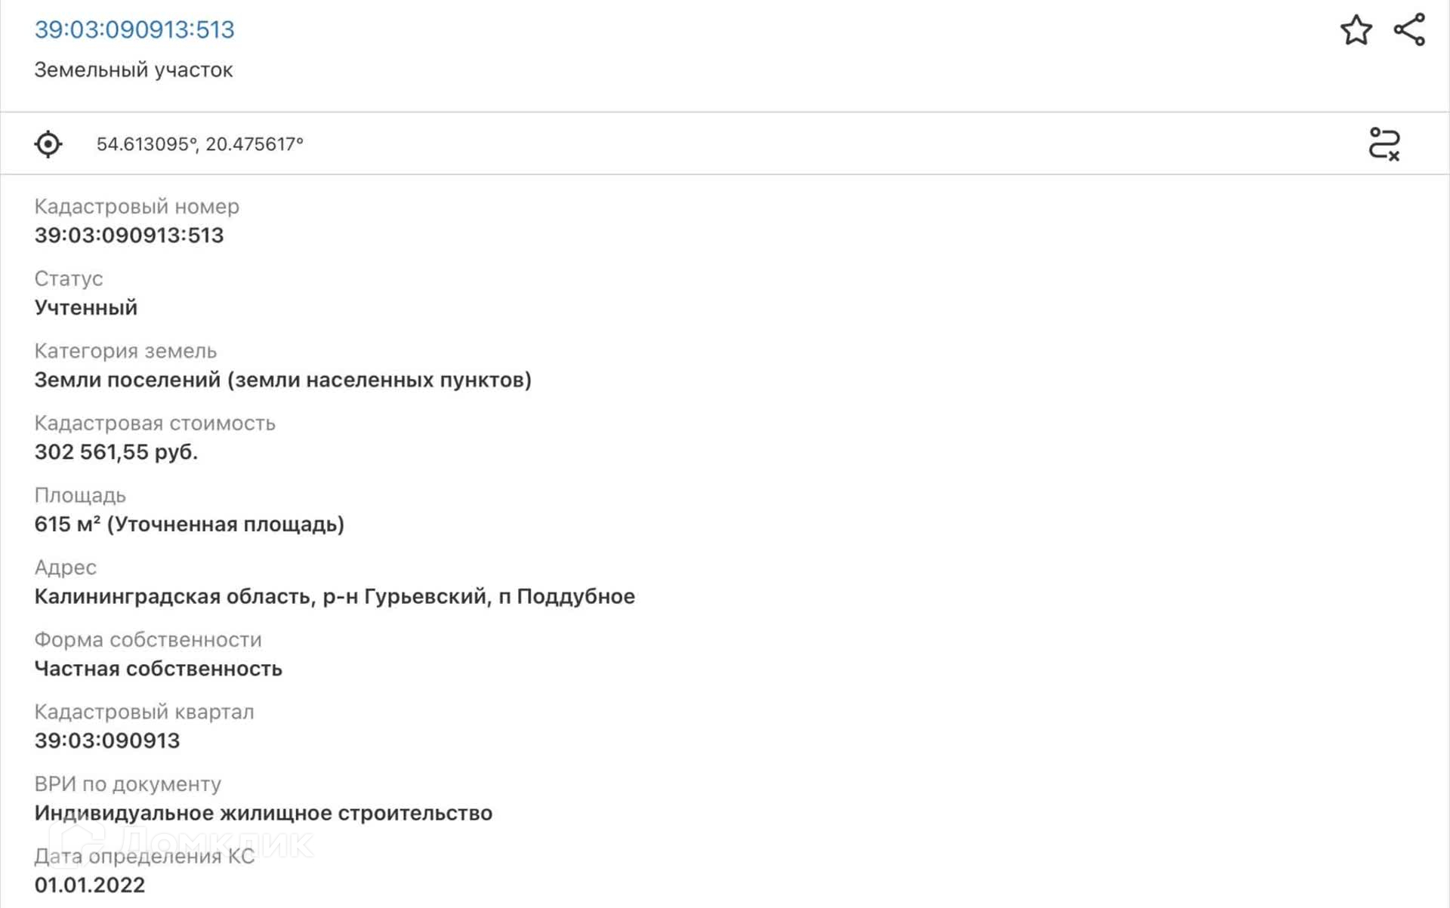This screenshot has width=1450, height=908.
Task: Click the area value 615 м²
Action: click(189, 525)
